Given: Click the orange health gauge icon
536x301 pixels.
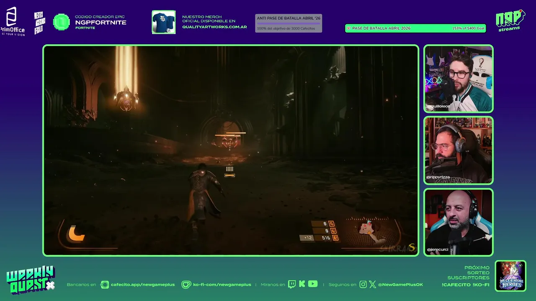Looking at the screenshot, I should 76,233.
